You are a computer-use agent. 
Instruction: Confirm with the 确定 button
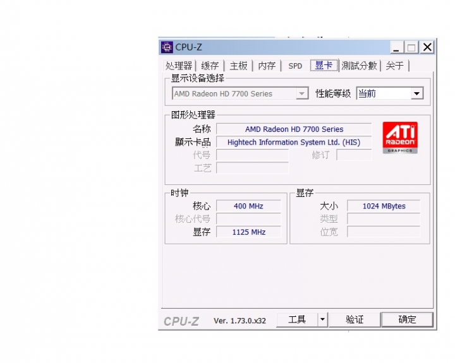coord(407,320)
